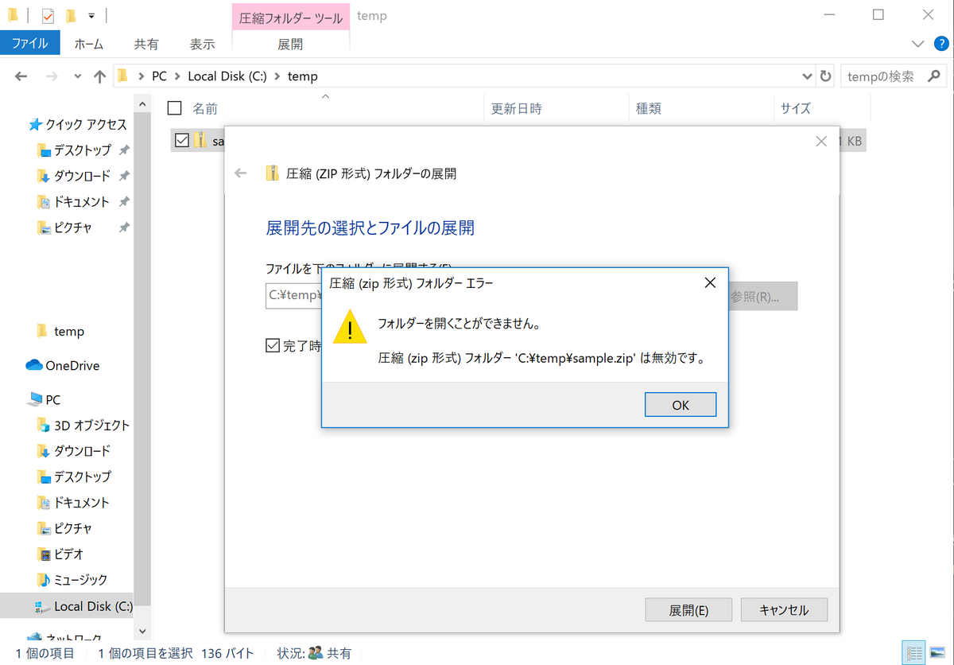Screen dimensions: 954x665
Task: Click Local Disk (C:) in address breadcrumb
Action: tap(227, 76)
